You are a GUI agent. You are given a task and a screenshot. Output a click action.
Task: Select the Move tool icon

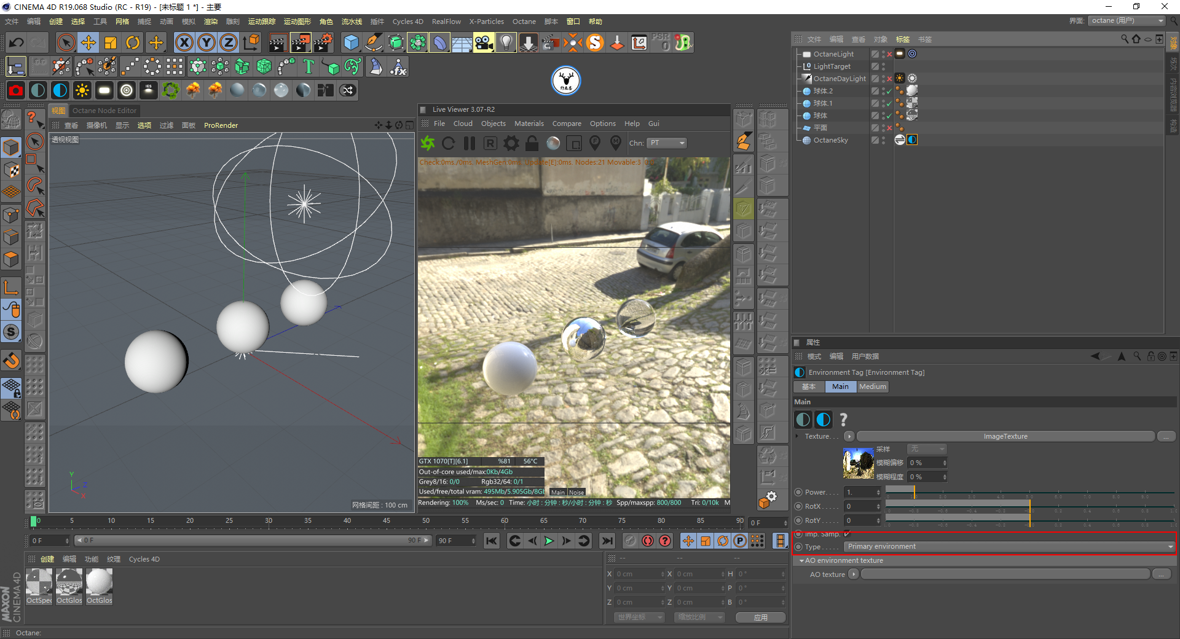pyautogui.click(x=88, y=42)
